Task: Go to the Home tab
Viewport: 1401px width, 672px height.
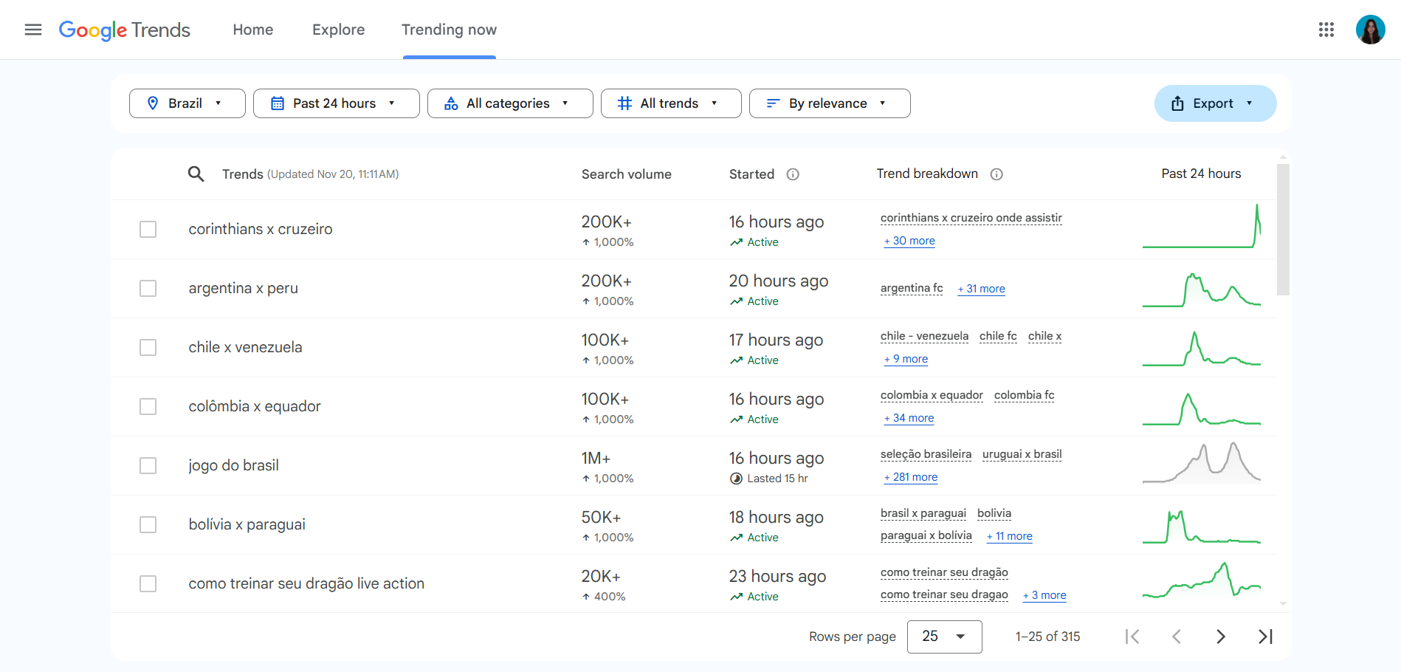Action: pos(253,30)
